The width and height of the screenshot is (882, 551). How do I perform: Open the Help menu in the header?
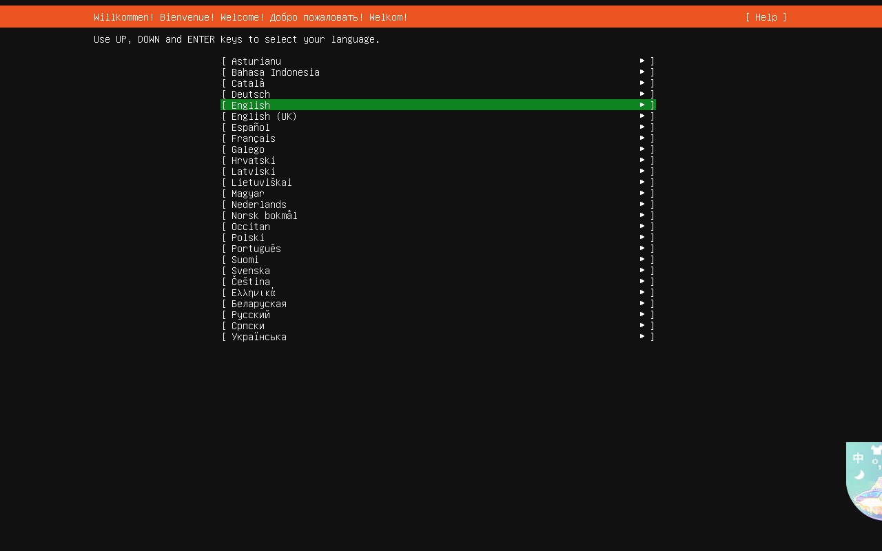[766, 17]
